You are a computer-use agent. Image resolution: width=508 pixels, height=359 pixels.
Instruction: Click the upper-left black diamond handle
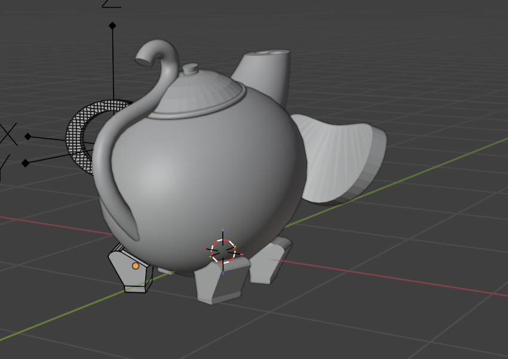[27, 137]
